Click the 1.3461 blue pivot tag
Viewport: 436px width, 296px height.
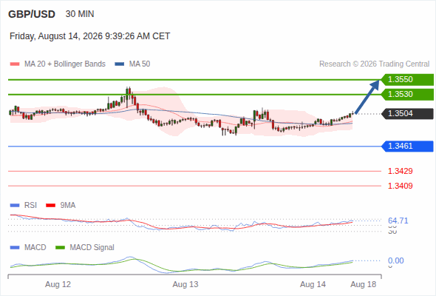407,147
